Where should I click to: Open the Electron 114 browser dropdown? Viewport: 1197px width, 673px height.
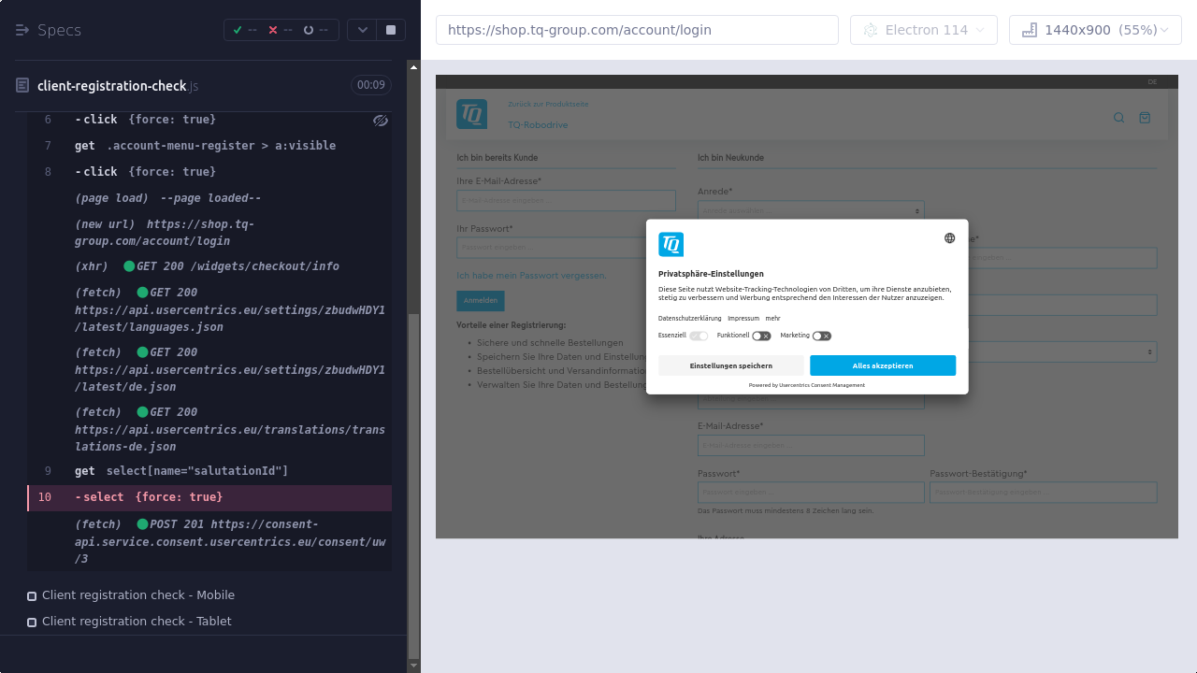[x=923, y=30]
